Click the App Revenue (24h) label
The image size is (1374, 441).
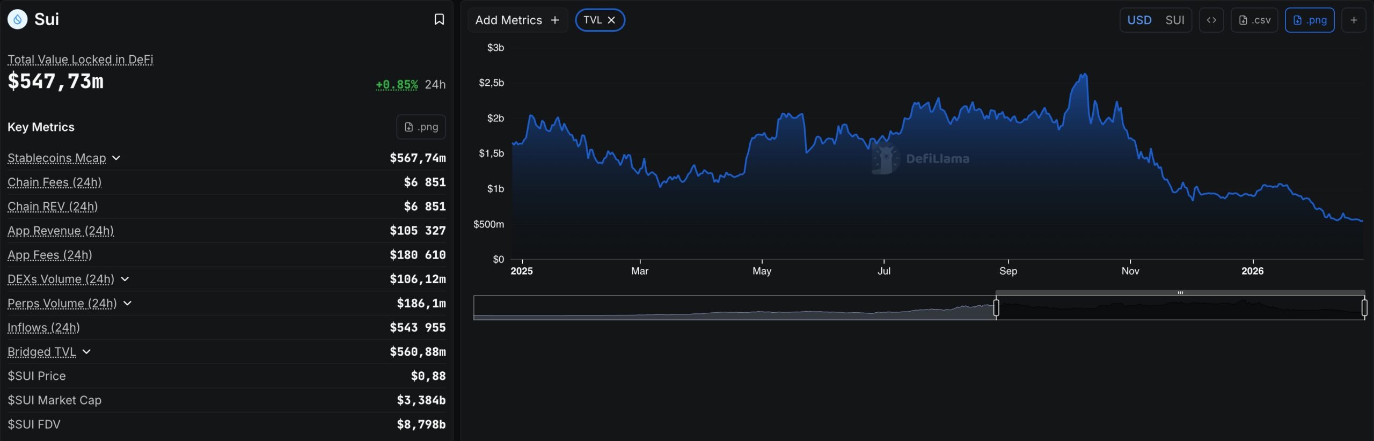61,231
